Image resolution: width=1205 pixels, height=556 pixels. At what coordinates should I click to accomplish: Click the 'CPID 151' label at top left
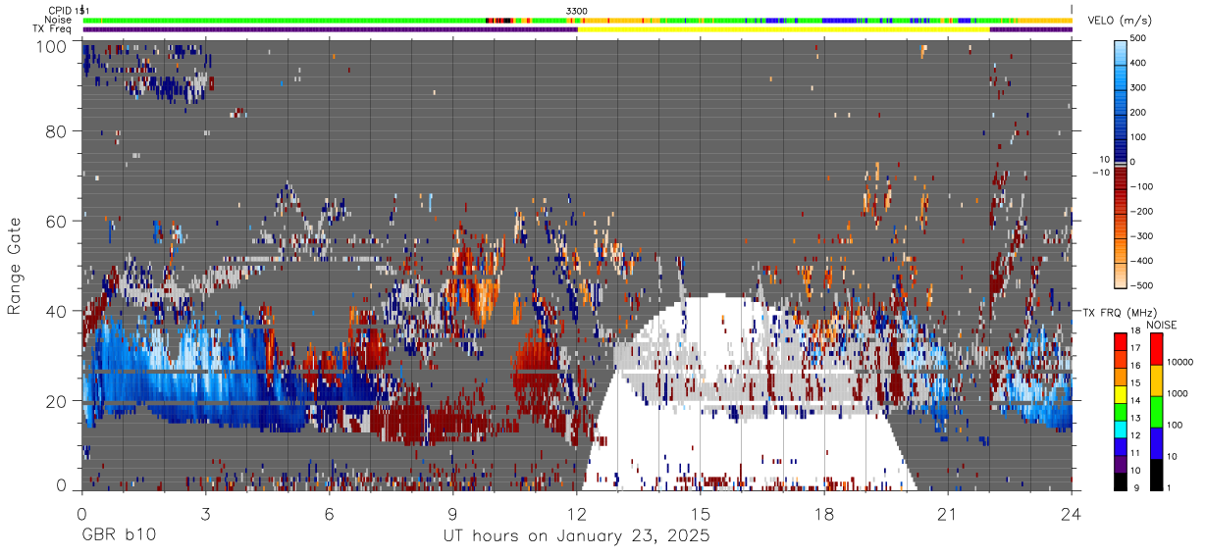coord(68,10)
